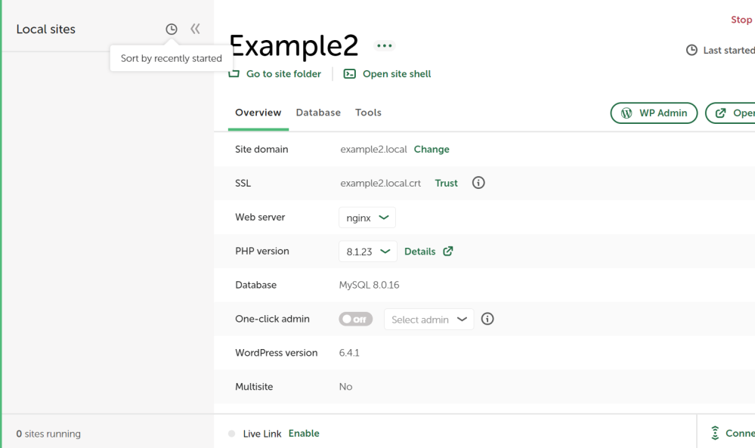Enable Live Link
755x448 pixels.
point(304,433)
